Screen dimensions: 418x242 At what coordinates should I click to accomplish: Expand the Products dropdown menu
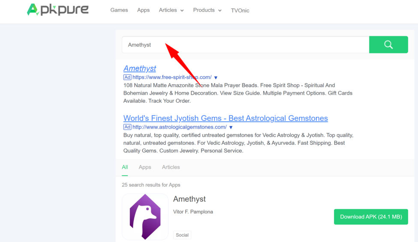207,10
